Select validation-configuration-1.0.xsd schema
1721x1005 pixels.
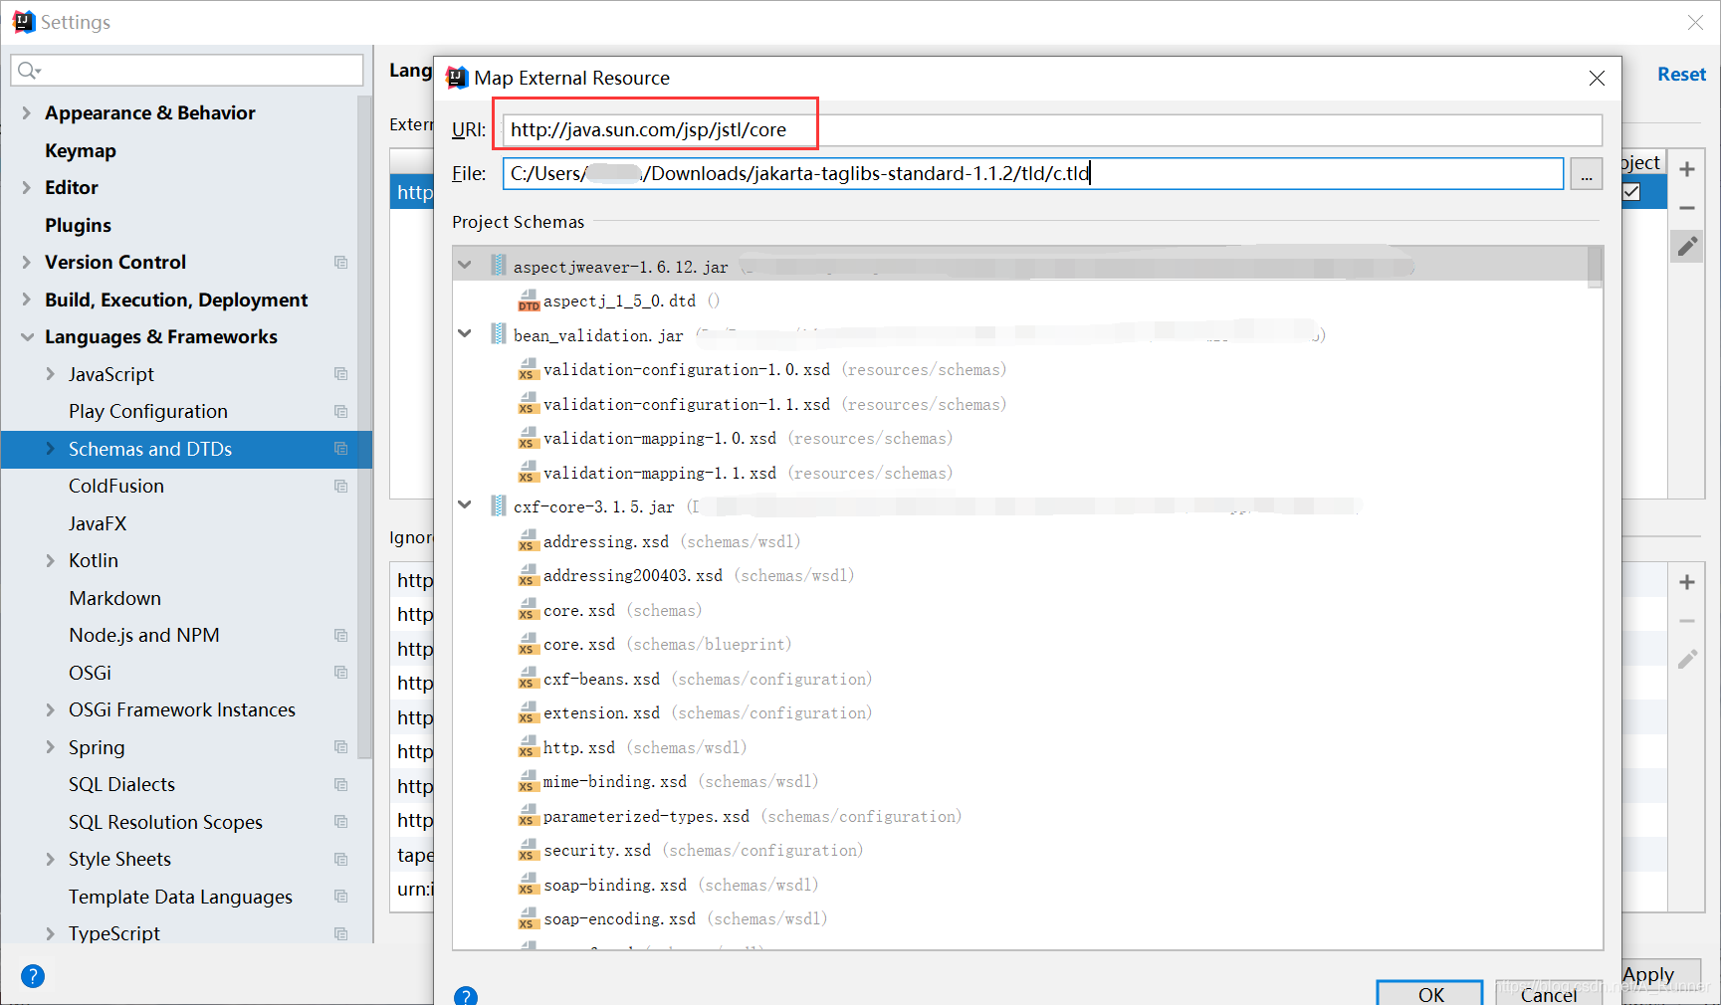(x=687, y=370)
